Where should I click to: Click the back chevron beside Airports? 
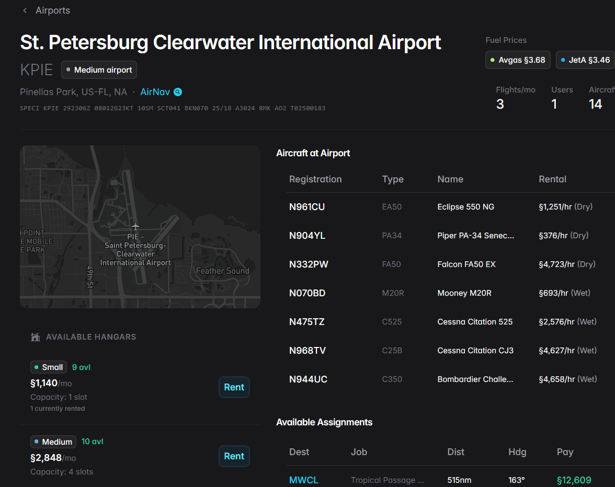click(25, 10)
